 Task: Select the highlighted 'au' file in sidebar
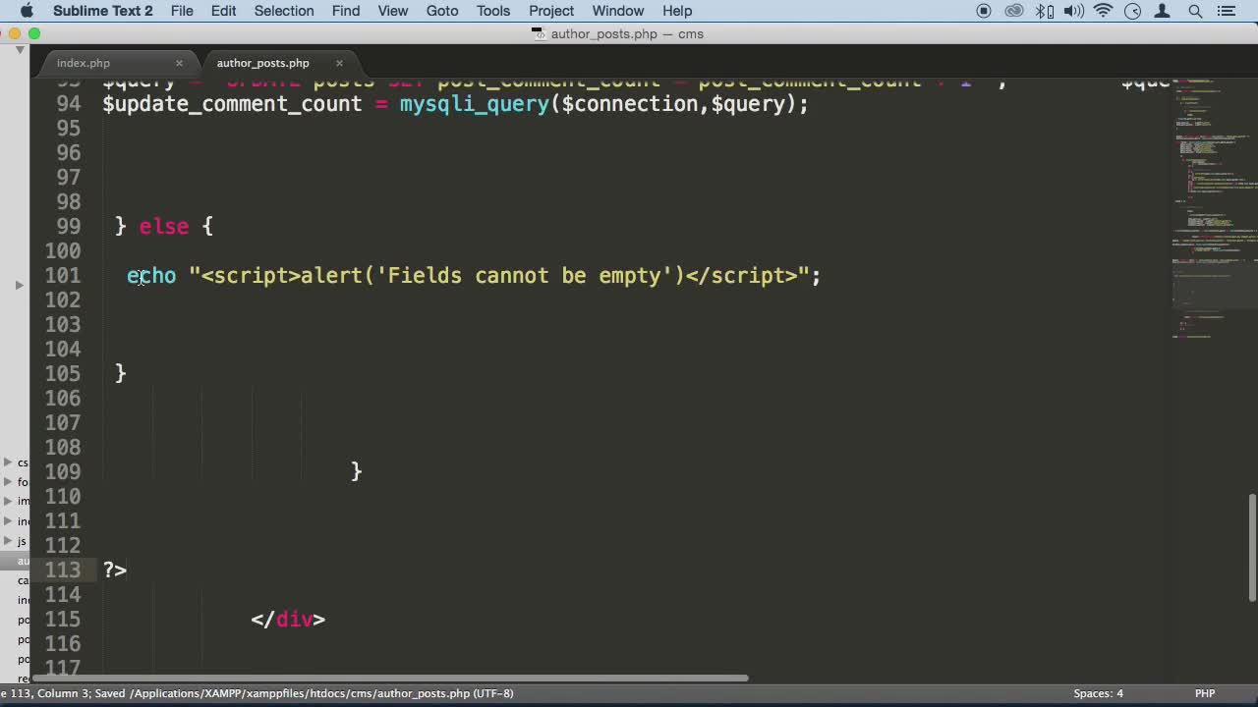pyautogui.click(x=15, y=561)
